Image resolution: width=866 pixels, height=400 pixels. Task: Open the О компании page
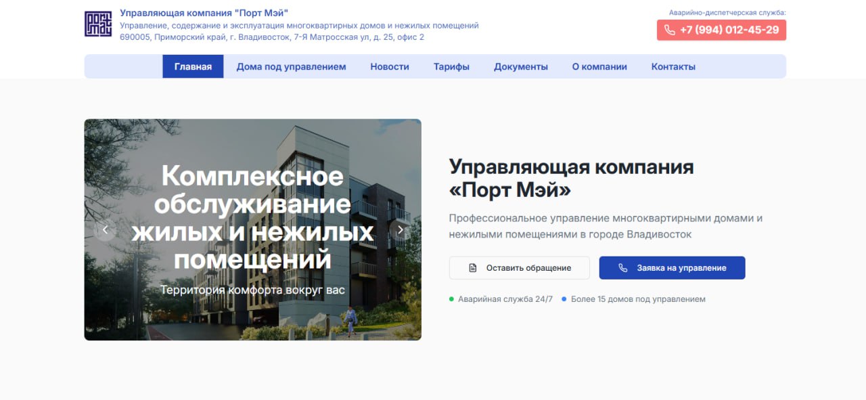pyautogui.click(x=599, y=66)
